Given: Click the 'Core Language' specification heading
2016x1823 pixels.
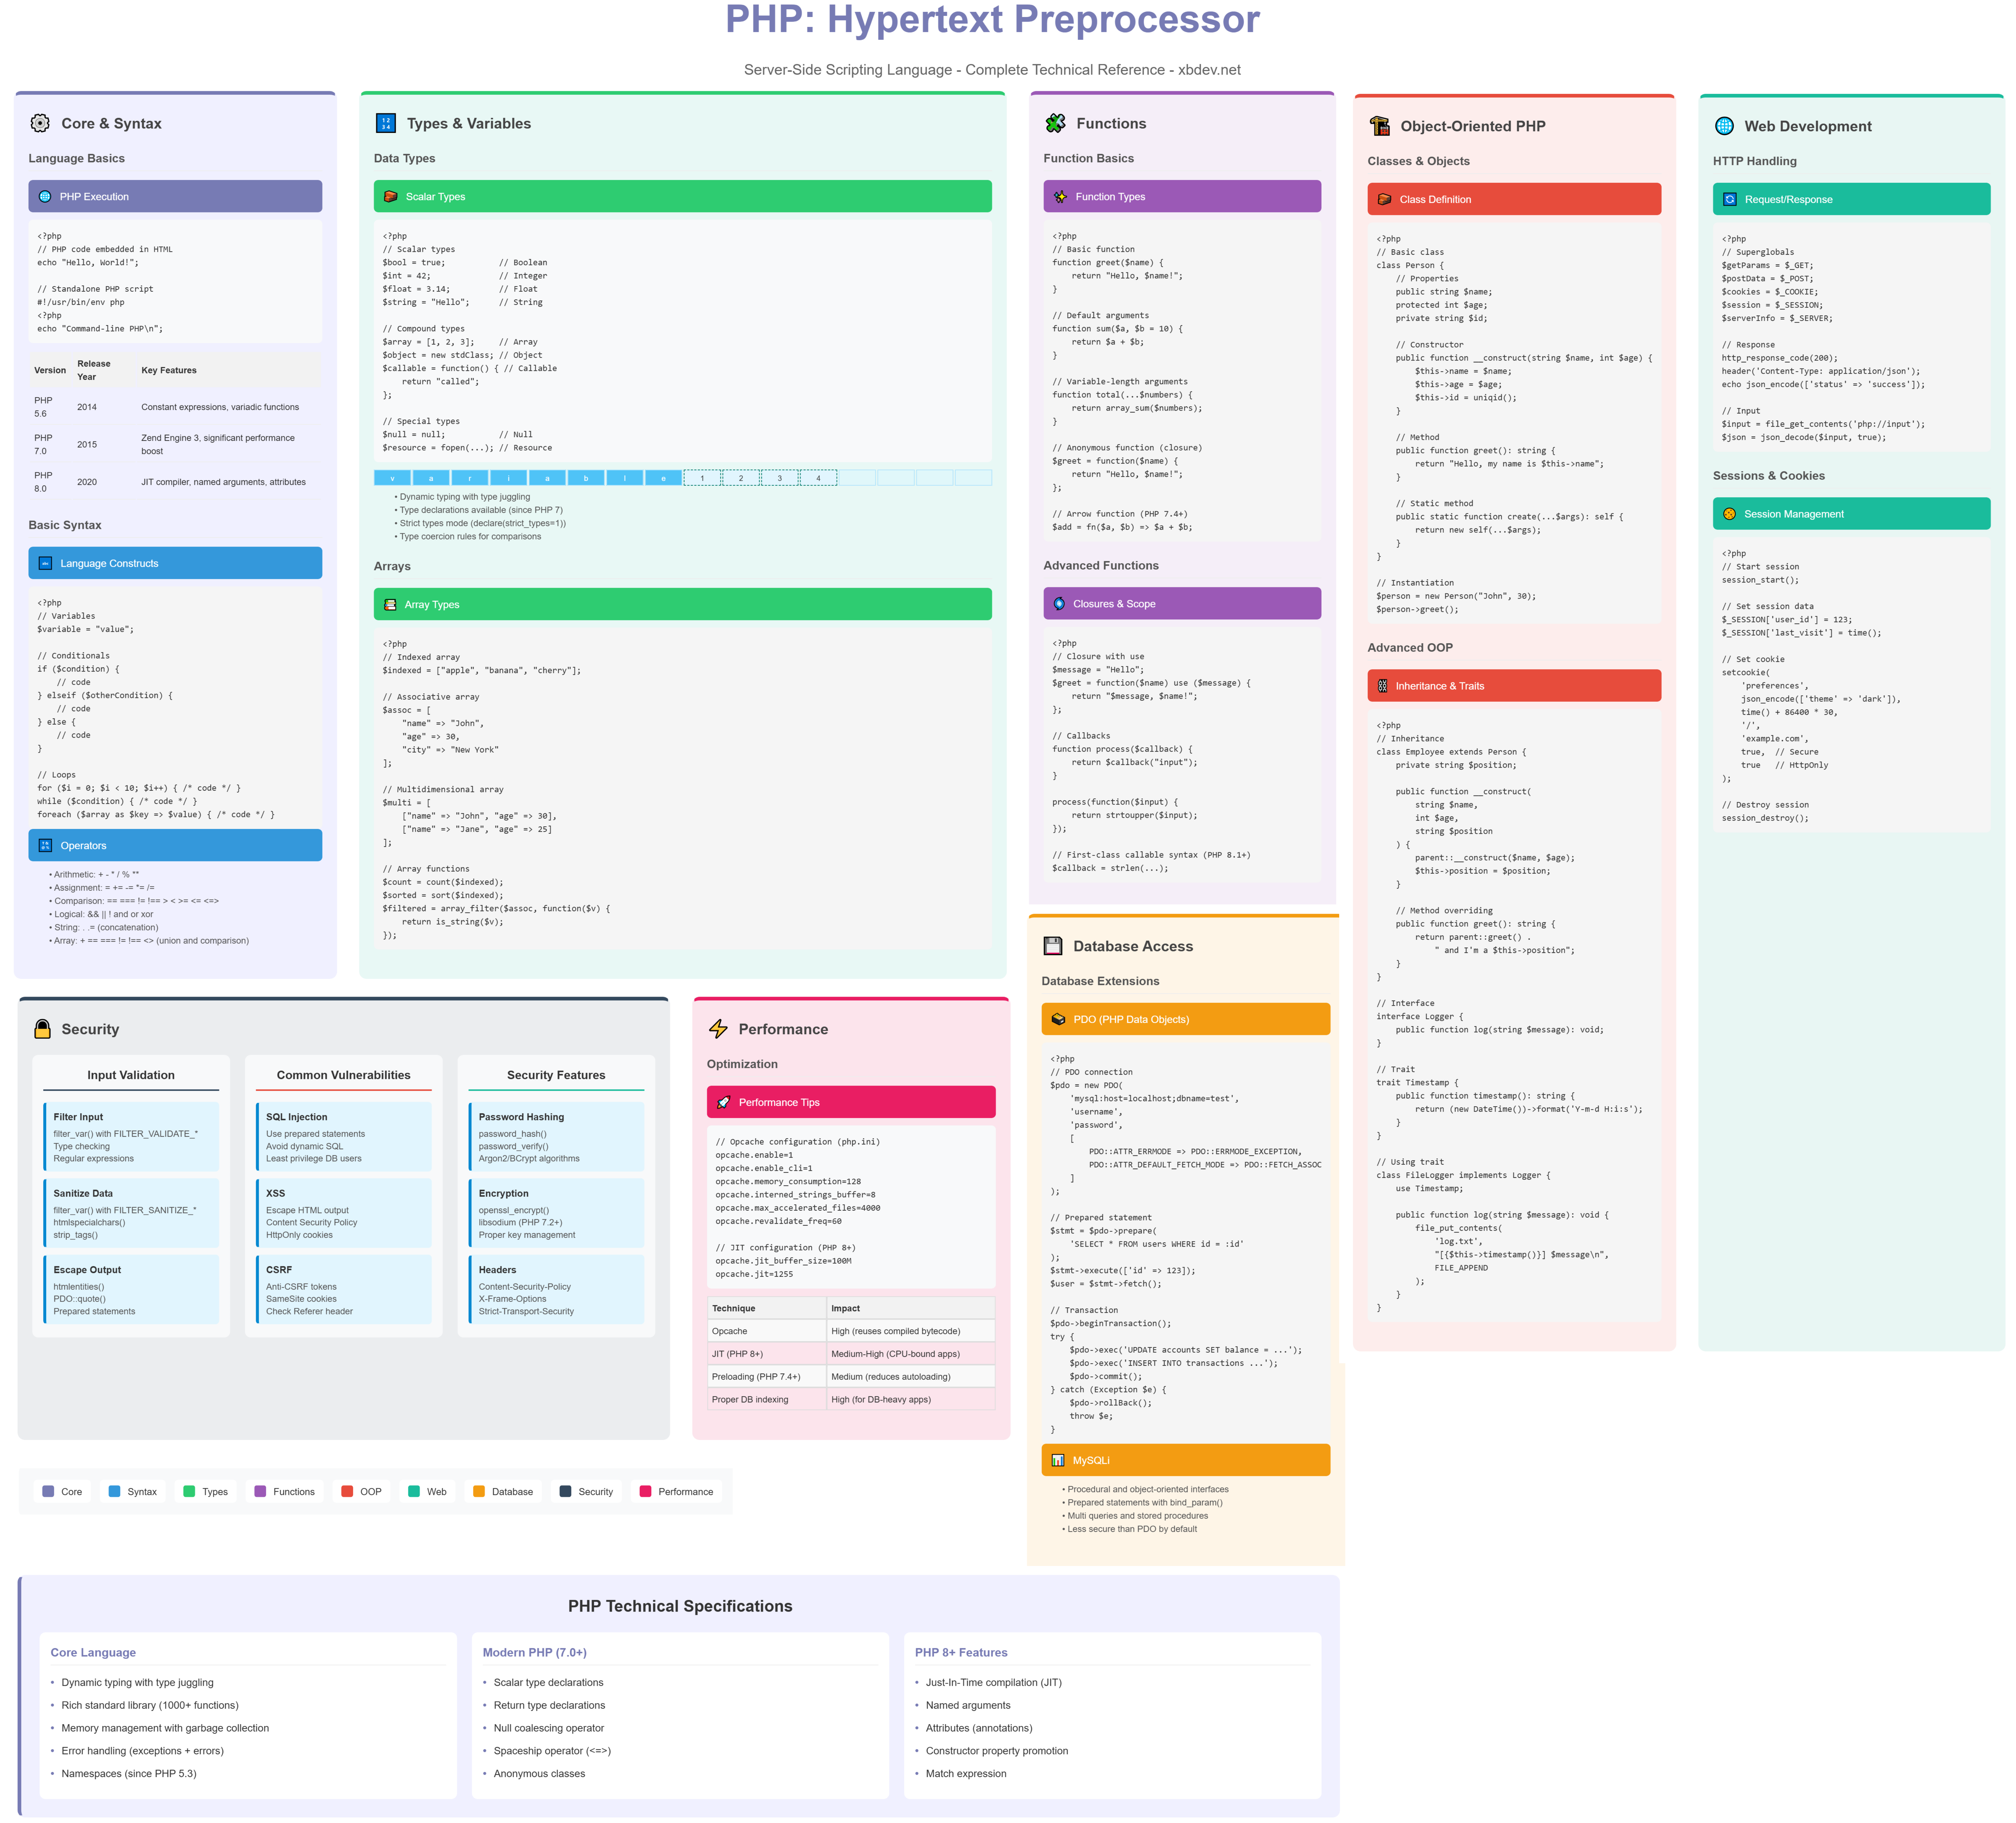Looking at the screenshot, I should point(93,1653).
